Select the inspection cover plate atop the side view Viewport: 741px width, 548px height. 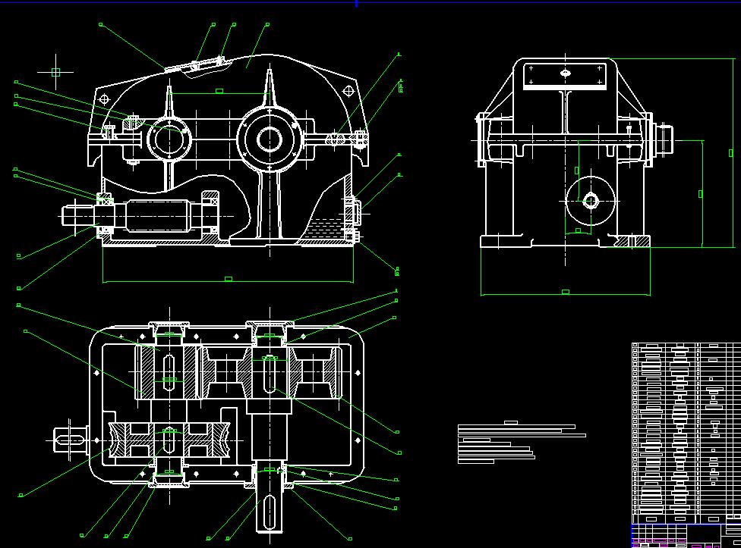coord(565,75)
